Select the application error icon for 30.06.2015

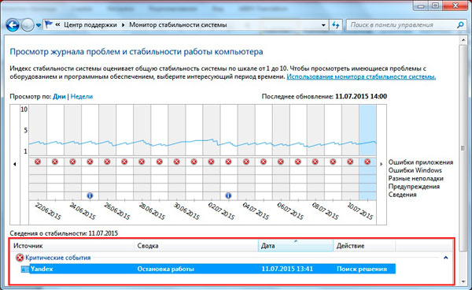click(x=177, y=162)
